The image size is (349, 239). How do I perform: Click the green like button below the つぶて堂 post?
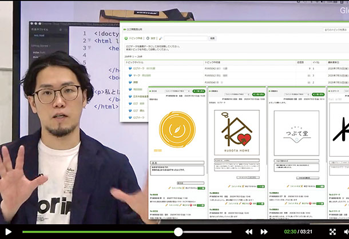(320, 186)
